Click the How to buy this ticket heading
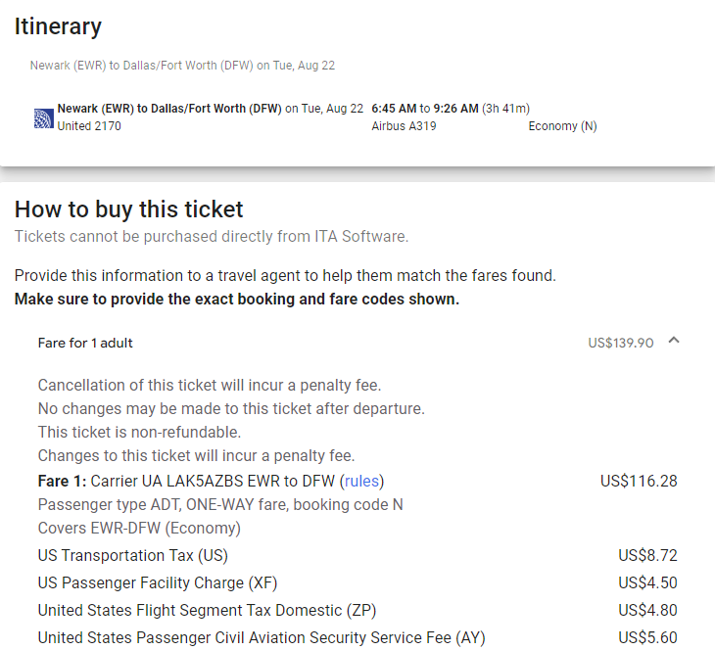Viewport: 715px width, 650px height. [128, 209]
